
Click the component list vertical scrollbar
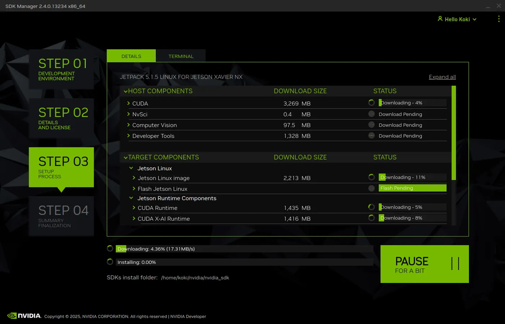pos(454,133)
